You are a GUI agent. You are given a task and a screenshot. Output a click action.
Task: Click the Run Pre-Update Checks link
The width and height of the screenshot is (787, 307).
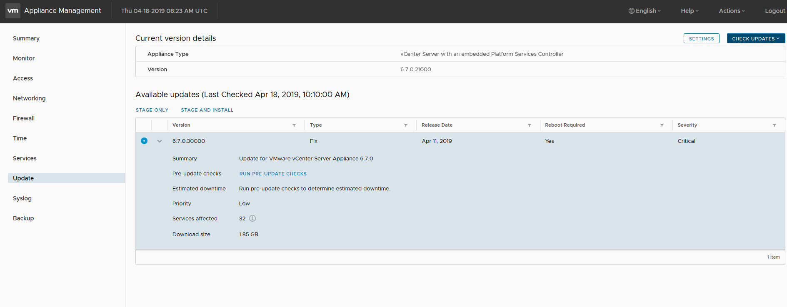pos(273,174)
